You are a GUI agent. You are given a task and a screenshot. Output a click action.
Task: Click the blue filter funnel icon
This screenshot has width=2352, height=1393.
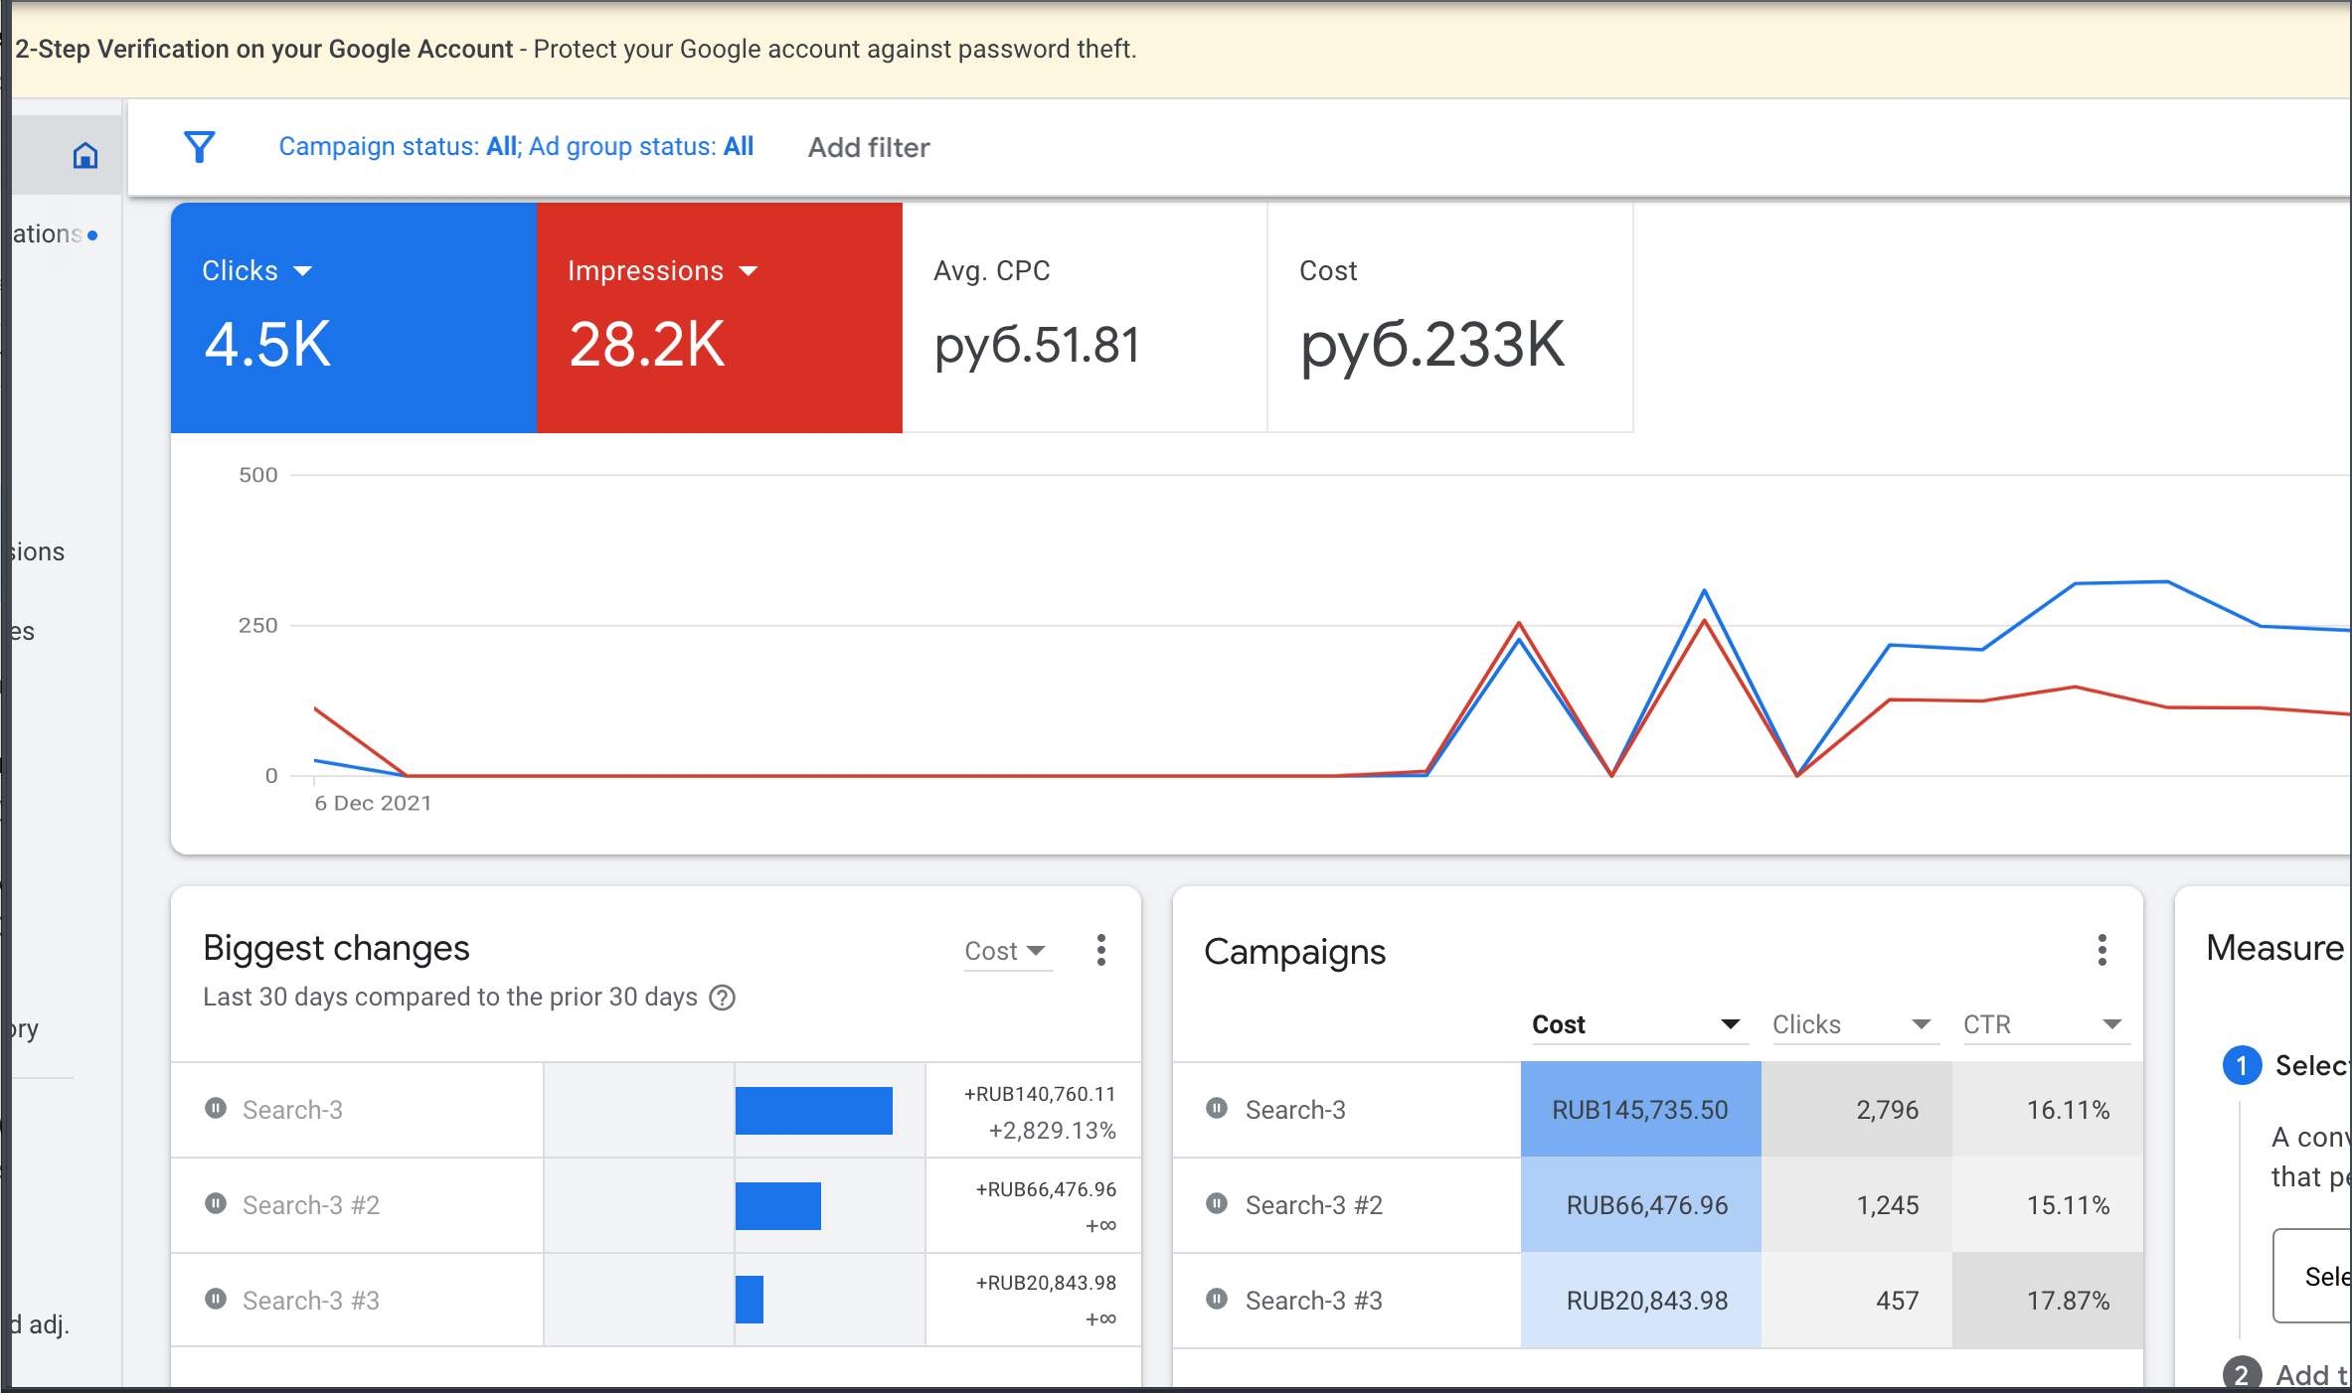pyautogui.click(x=200, y=147)
